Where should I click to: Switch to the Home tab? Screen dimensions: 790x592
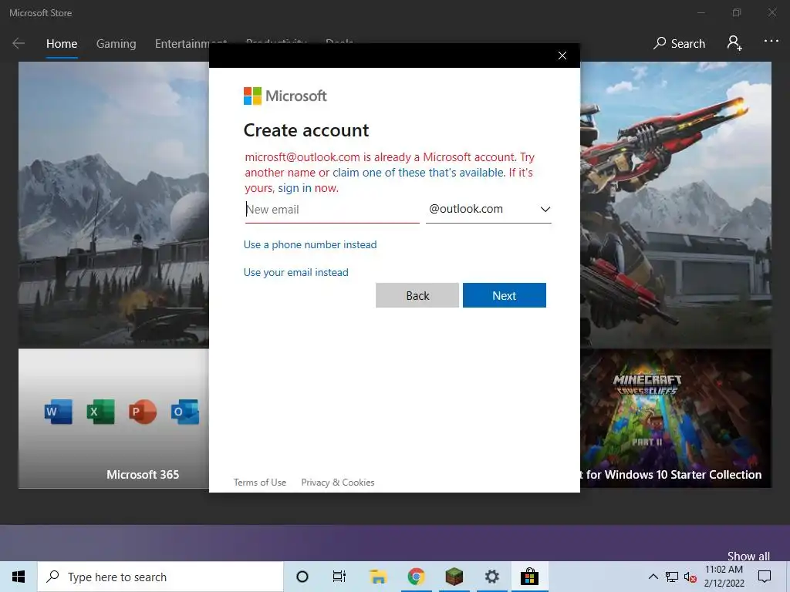click(x=62, y=44)
